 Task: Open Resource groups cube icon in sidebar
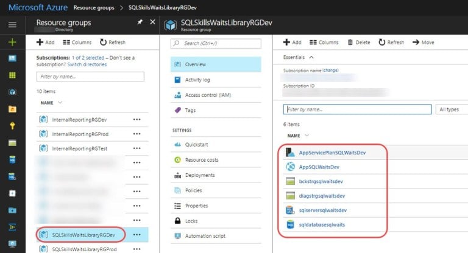coord(12,92)
